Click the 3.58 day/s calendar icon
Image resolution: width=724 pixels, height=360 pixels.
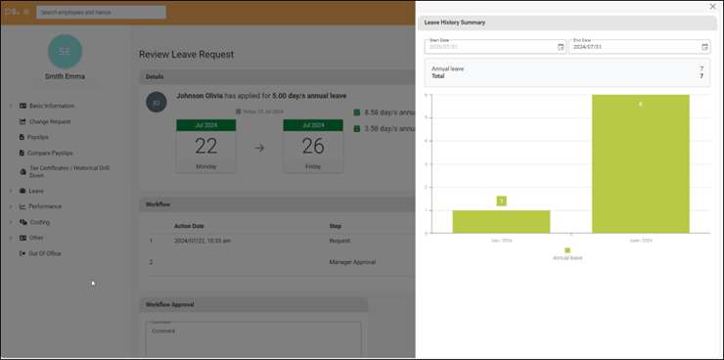pyautogui.click(x=356, y=129)
